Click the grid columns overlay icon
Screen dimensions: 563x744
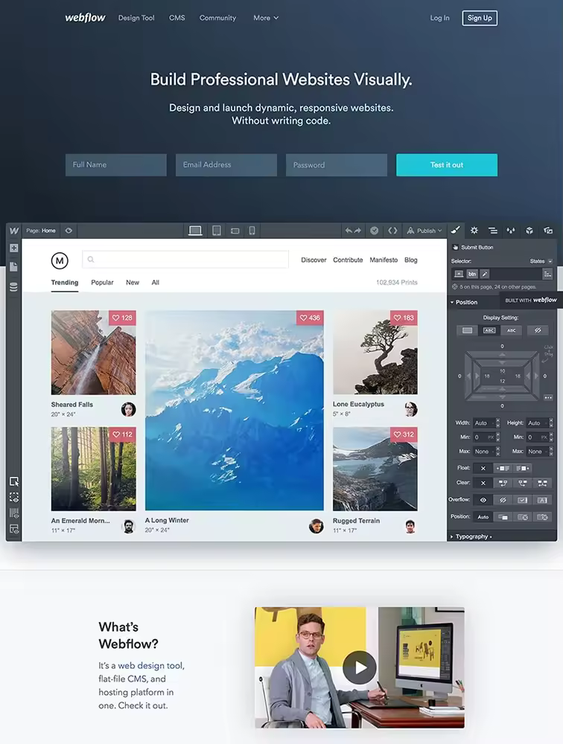(14, 513)
